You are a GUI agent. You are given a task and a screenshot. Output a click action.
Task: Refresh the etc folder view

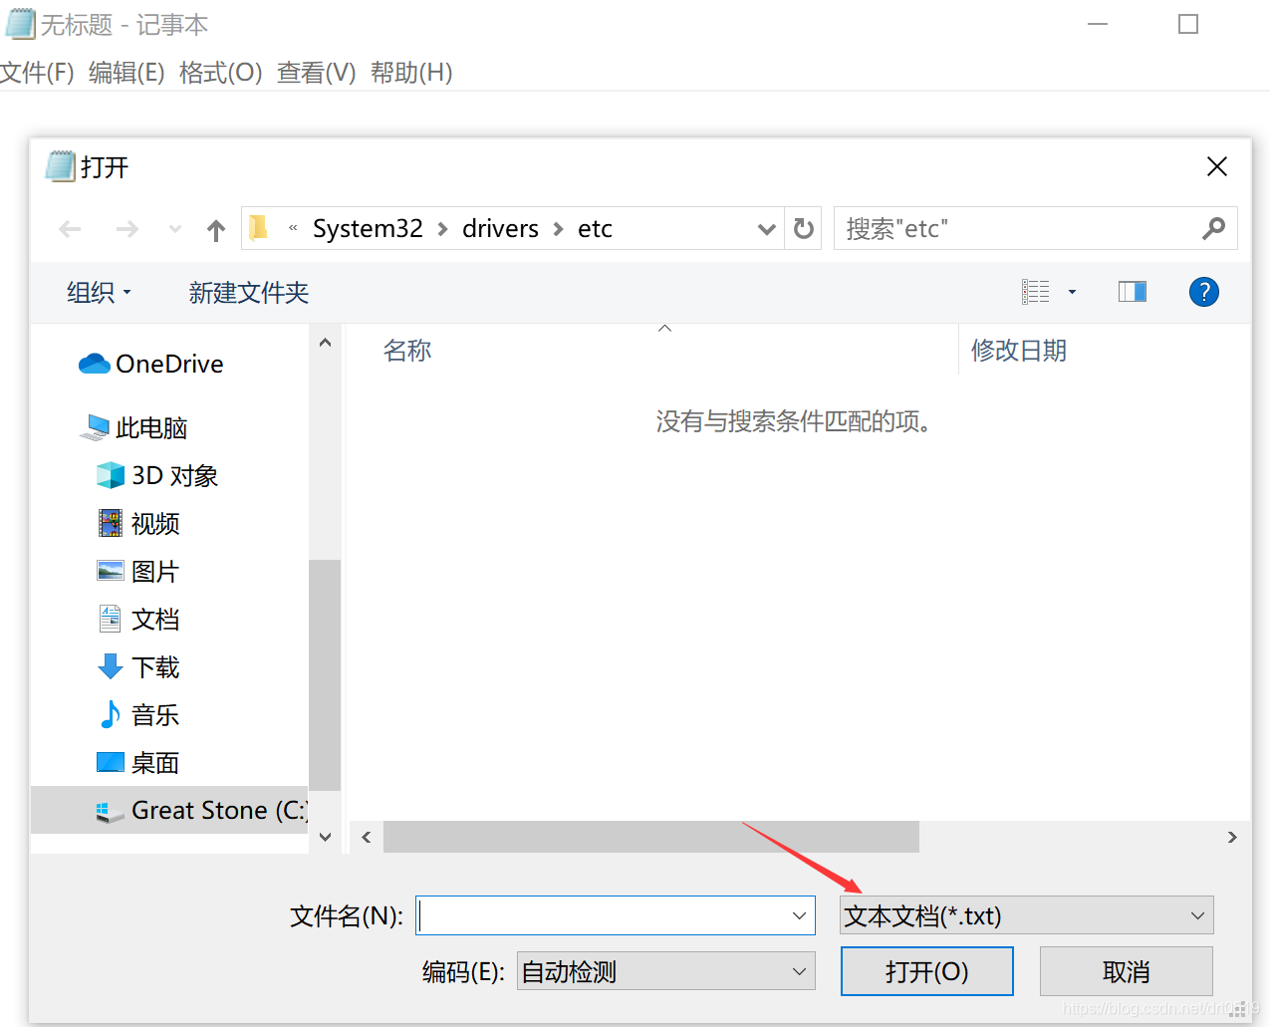tap(803, 230)
